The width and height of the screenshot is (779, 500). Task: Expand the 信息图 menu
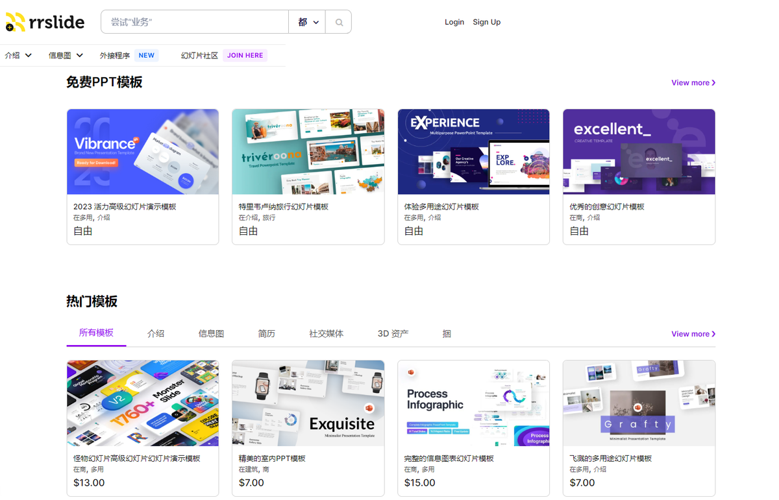point(66,56)
